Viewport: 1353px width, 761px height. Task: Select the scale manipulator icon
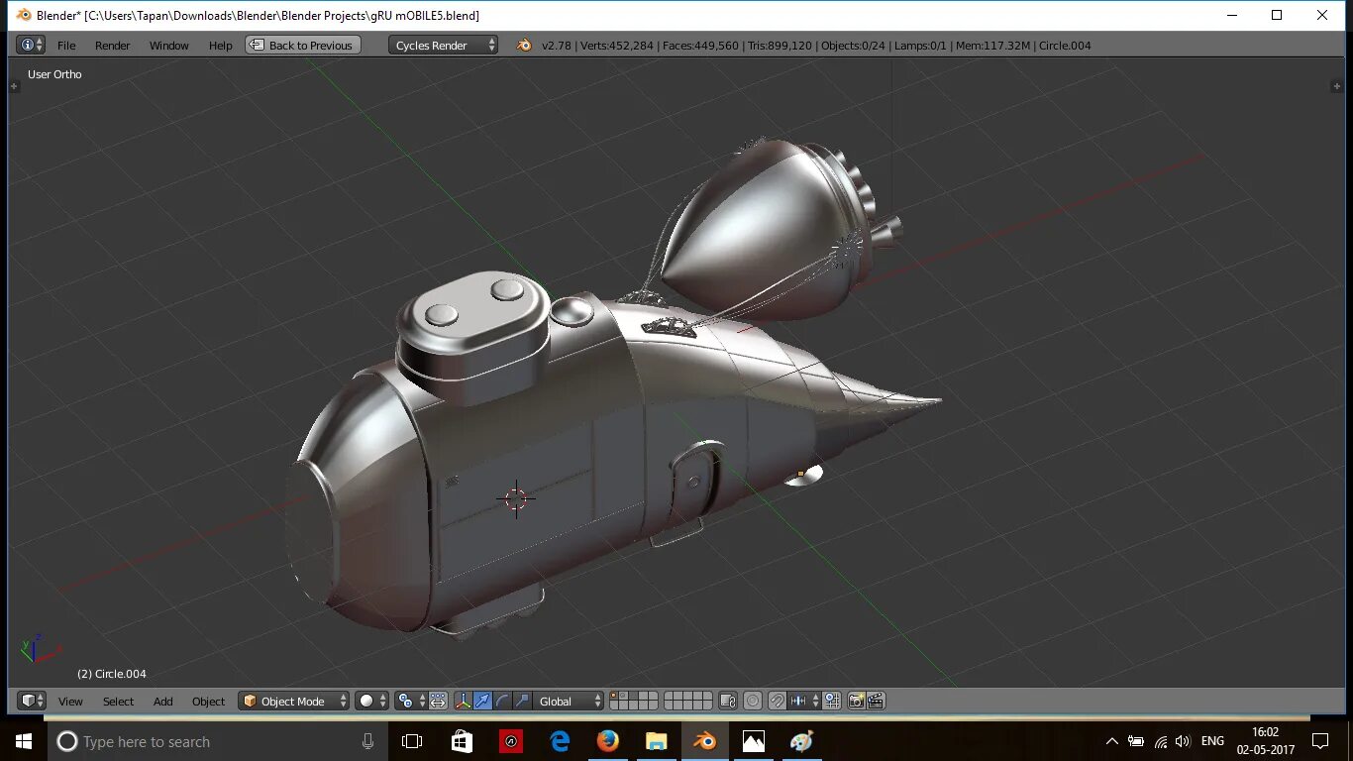(x=522, y=701)
